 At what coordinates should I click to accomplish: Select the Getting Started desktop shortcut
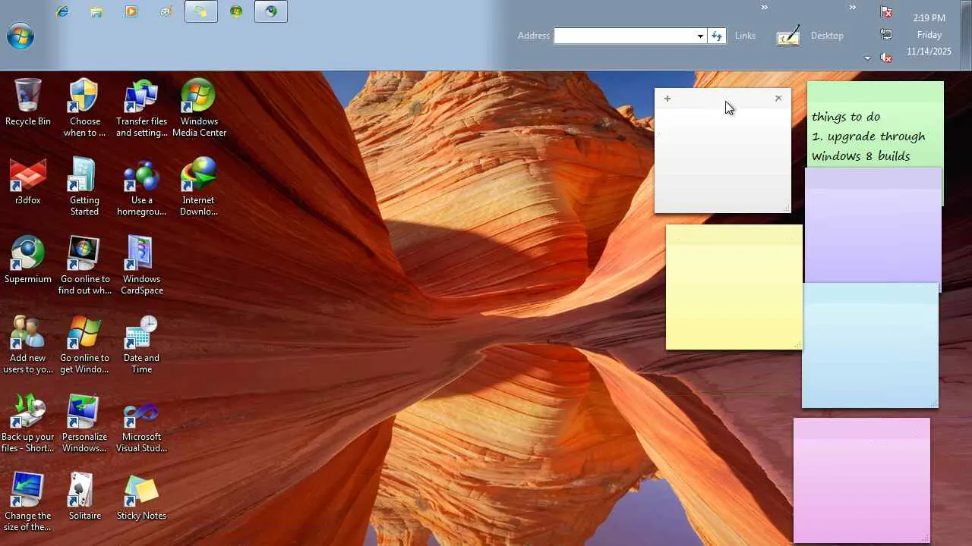click(x=84, y=187)
